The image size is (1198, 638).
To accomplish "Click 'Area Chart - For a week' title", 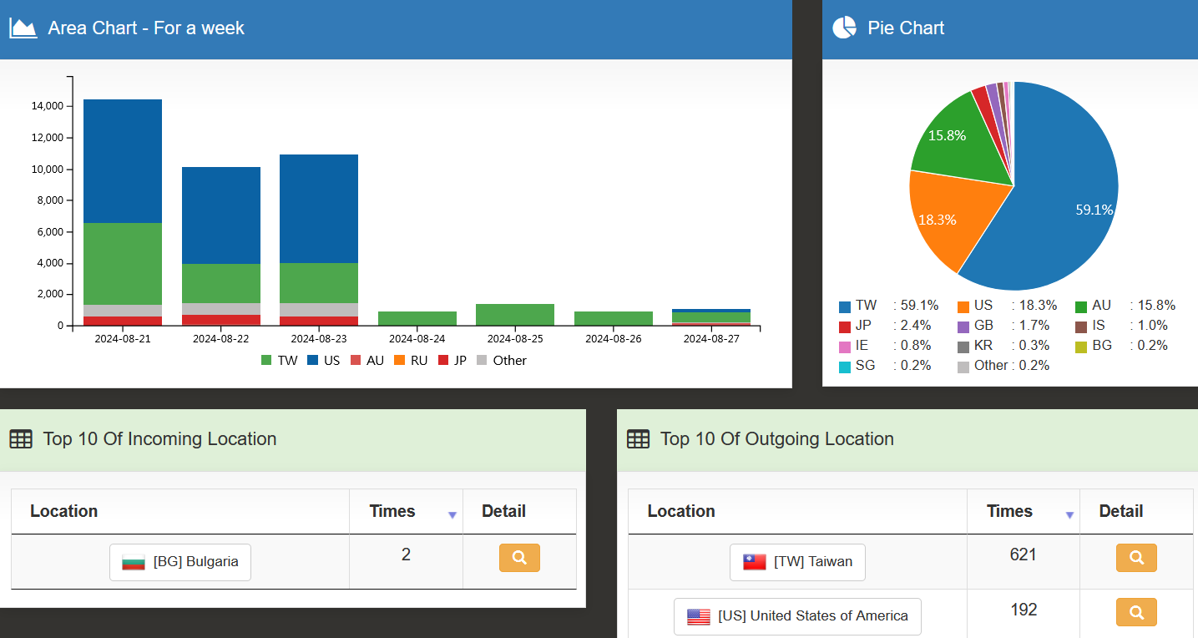I will (x=146, y=28).
